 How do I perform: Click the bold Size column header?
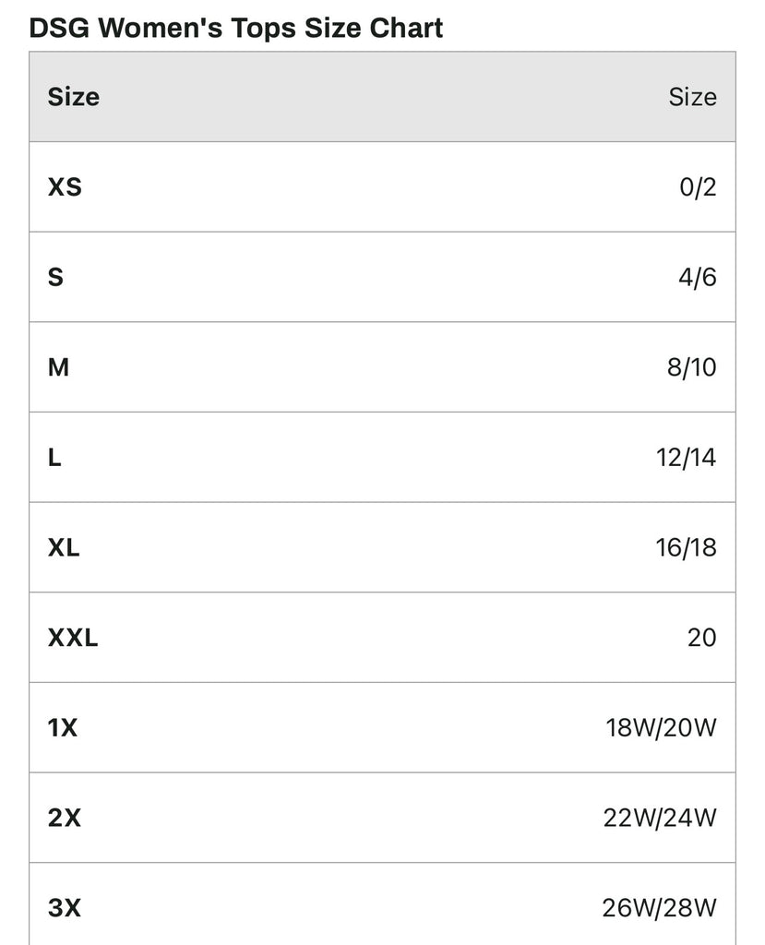74,97
